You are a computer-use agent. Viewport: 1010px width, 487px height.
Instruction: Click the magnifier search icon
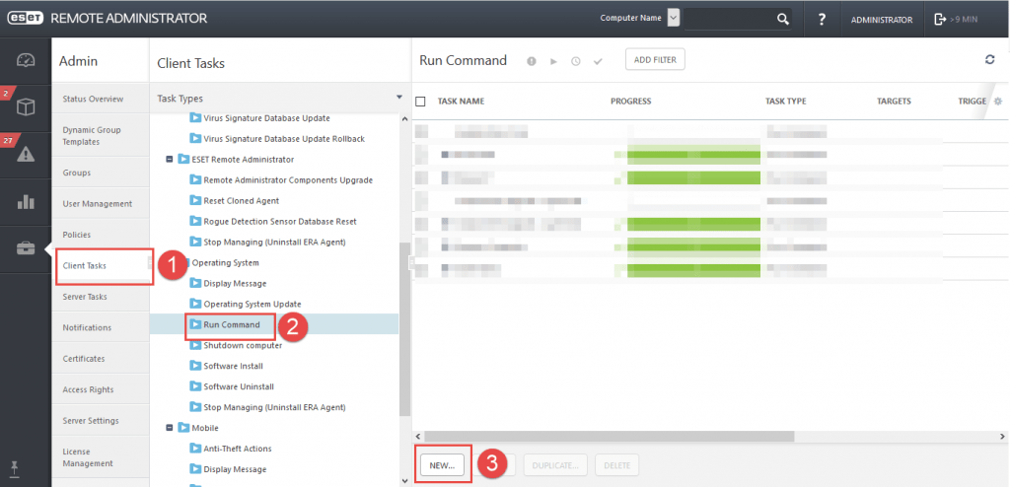pos(782,19)
